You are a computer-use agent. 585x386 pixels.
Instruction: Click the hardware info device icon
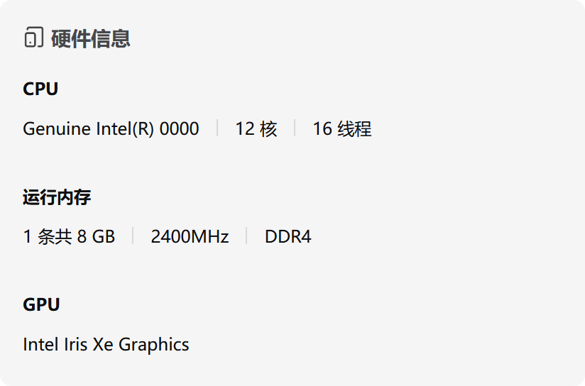coord(33,38)
